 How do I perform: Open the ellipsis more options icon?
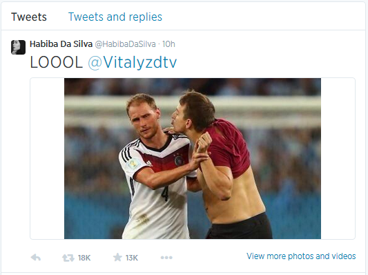166,258
